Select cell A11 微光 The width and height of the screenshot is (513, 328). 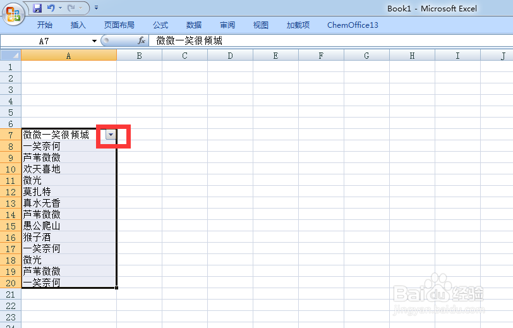coord(69,180)
